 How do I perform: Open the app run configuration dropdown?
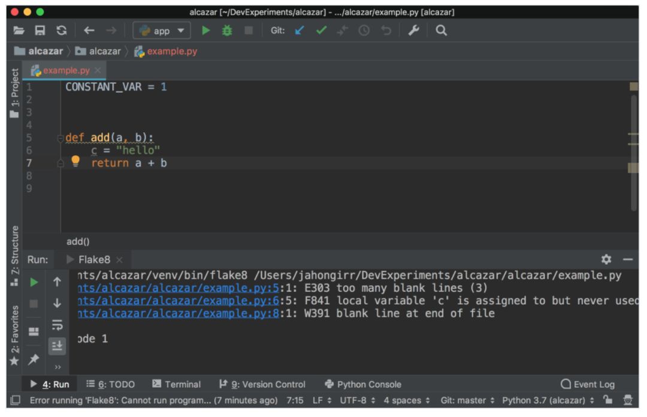(x=161, y=31)
